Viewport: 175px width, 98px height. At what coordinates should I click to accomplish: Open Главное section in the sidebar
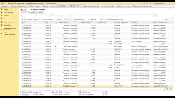(x=6, y=9)
